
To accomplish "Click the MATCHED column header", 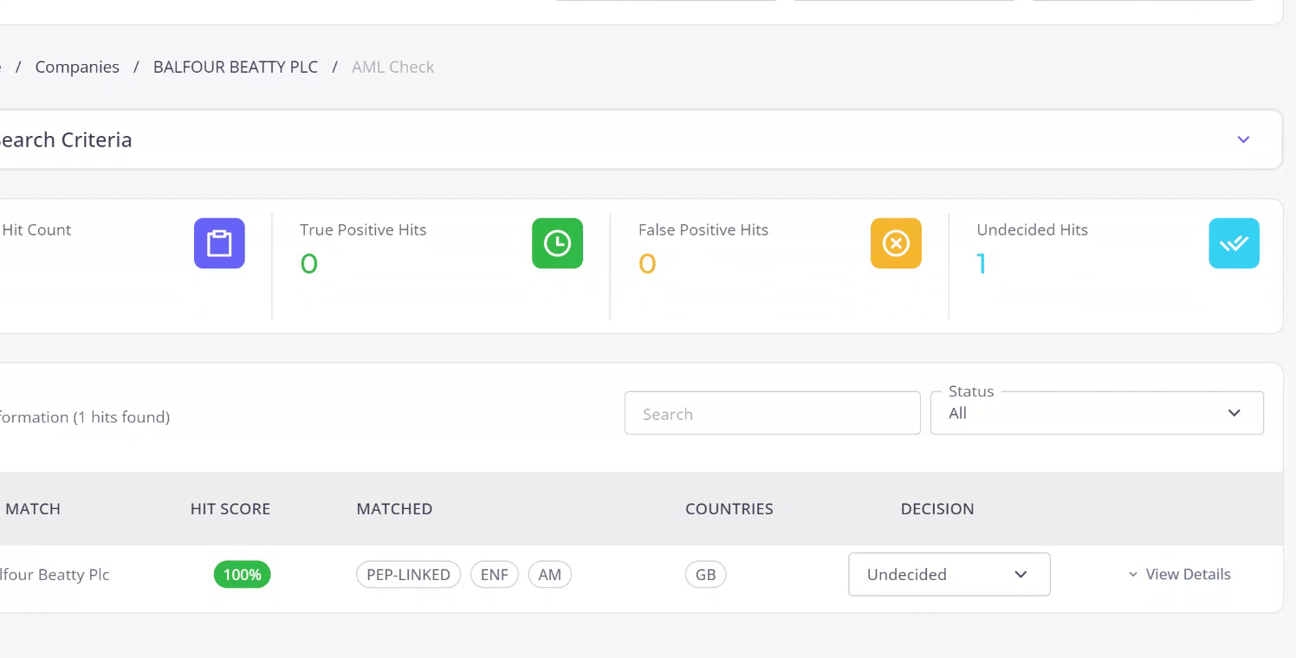I will 394,509.
